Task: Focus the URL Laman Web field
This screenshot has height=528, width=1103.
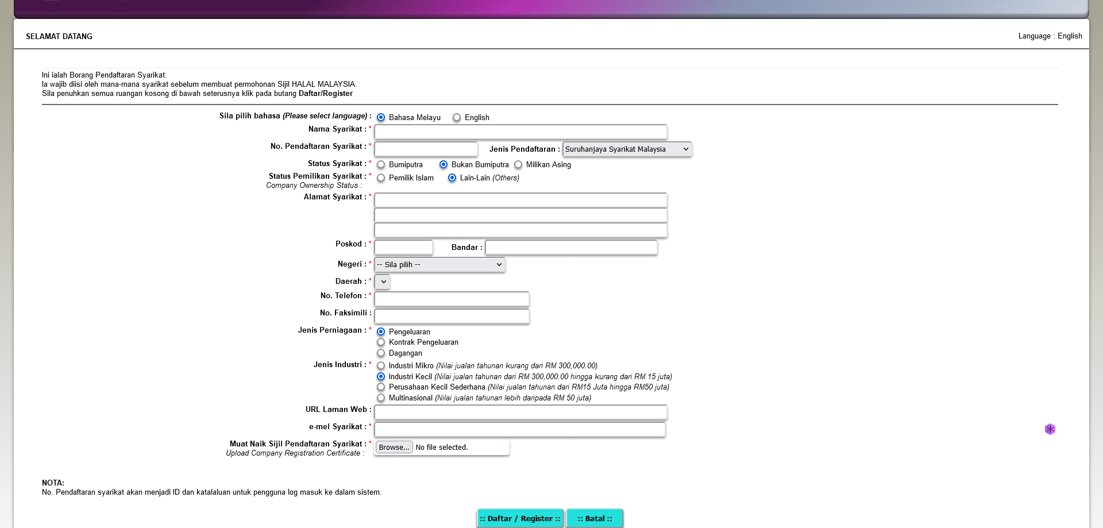Action: (x=520, y=413)
